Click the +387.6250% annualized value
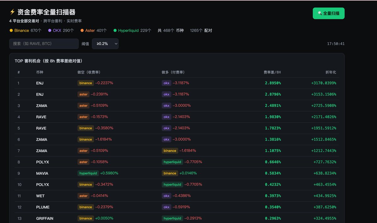The height and width of the screenshot is (223, 377). (x=325, y=207)
